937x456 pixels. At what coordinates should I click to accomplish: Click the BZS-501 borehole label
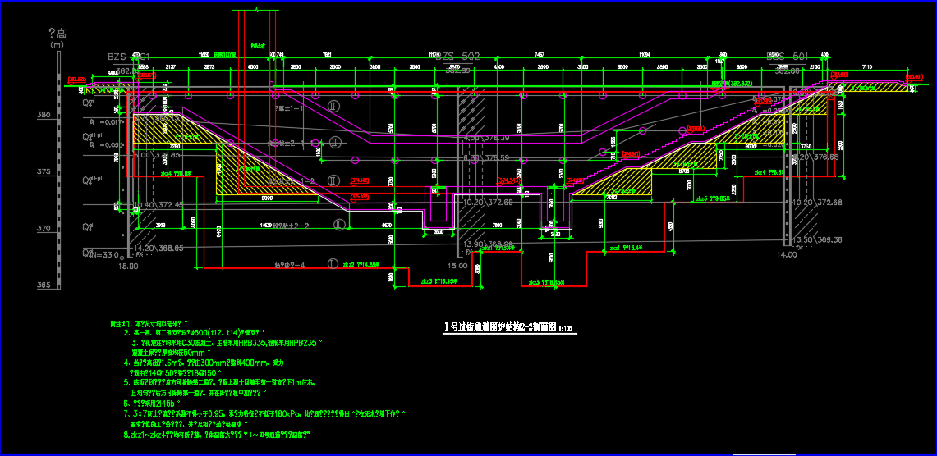pos(786,57)
